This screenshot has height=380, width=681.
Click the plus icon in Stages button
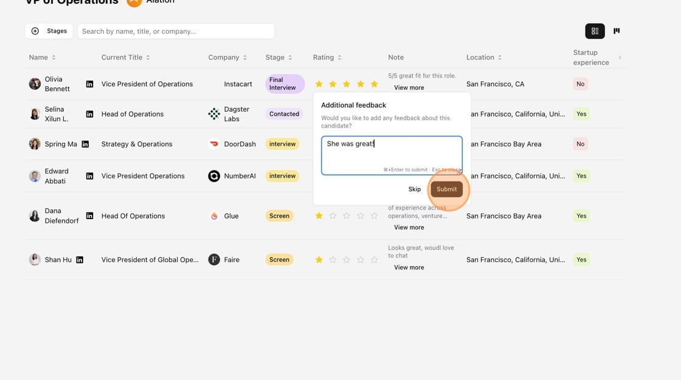35,31
